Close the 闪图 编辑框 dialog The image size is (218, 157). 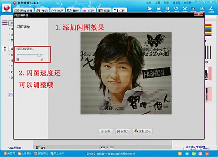[199, 14]
